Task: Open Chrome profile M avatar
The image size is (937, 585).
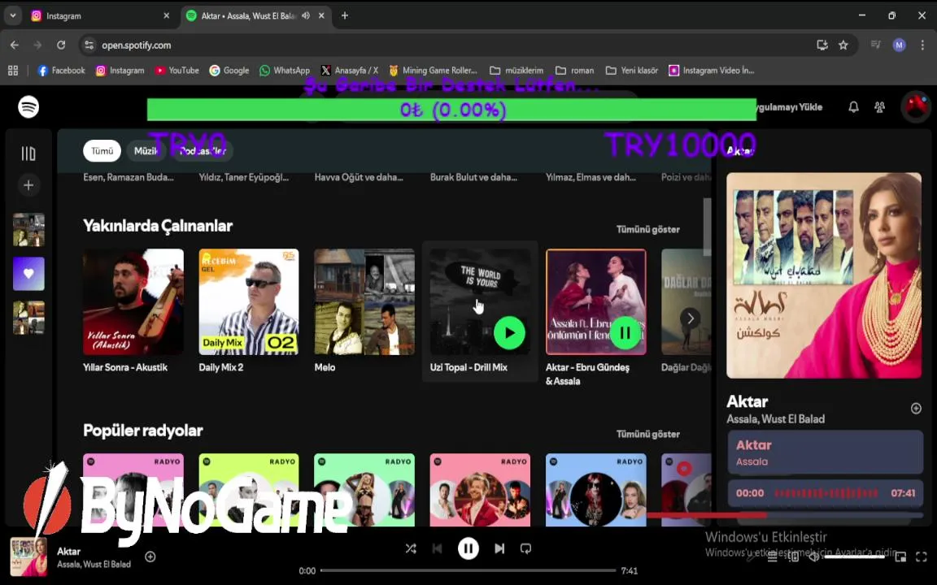Action: tap(899, 45)
